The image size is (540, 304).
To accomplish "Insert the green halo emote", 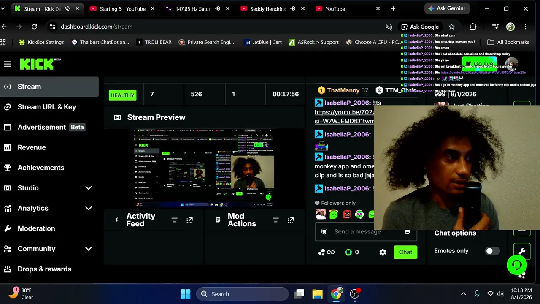I will tap(334, 214).
